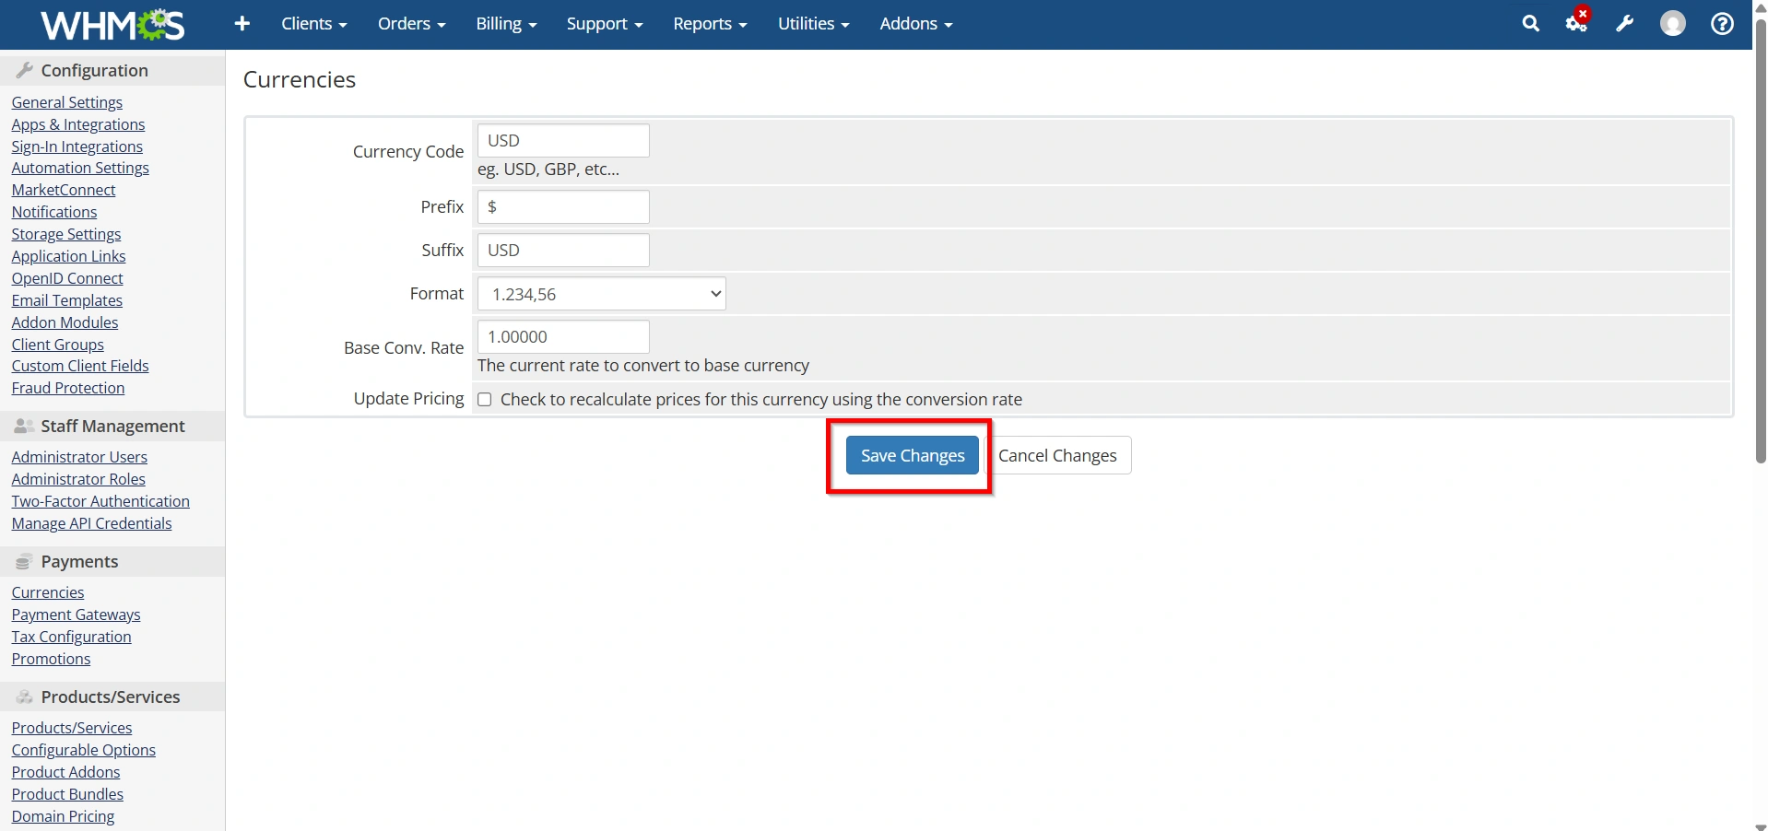Open the Format dropdown
Viewport: 1768px width, 831px height.
pyautogui.click(x=601, y=294)
